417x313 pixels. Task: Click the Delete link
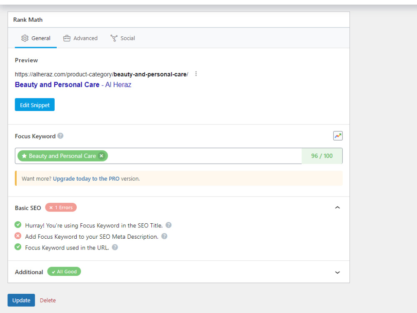point(48,300)
